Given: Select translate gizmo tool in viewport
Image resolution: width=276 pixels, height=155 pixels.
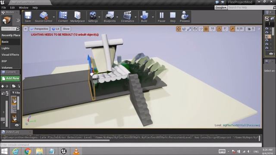Looking at the screenshot, I should (x=179, y=29).
